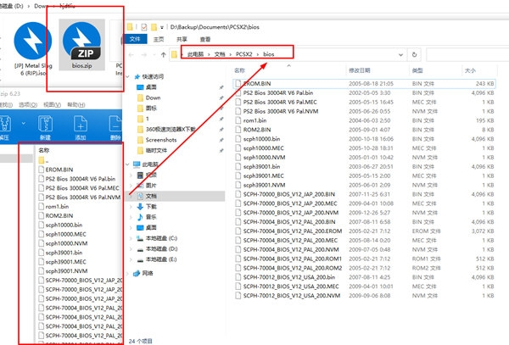This screenshot has height=345, width=509.
Task: Open Bandizip View (视图) menu
Action: click(x=53, y=105)
